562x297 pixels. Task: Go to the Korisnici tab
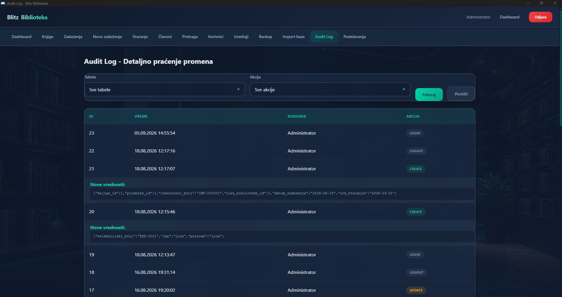[x=216, y=37]
